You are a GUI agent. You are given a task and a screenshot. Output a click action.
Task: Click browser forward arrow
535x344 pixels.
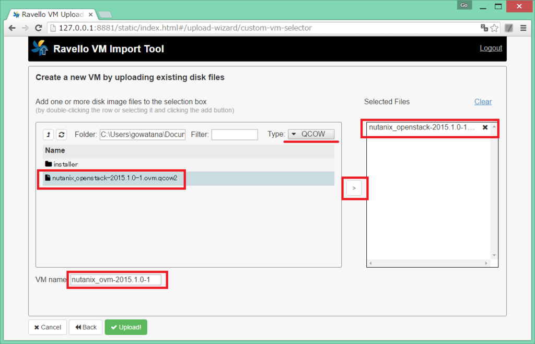pos(25,28)
